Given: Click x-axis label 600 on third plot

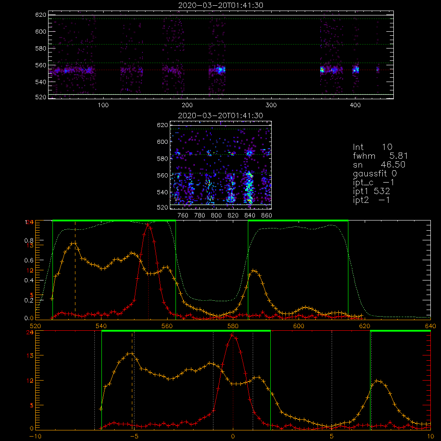Looking at the screenshot, I should (299, 326).
